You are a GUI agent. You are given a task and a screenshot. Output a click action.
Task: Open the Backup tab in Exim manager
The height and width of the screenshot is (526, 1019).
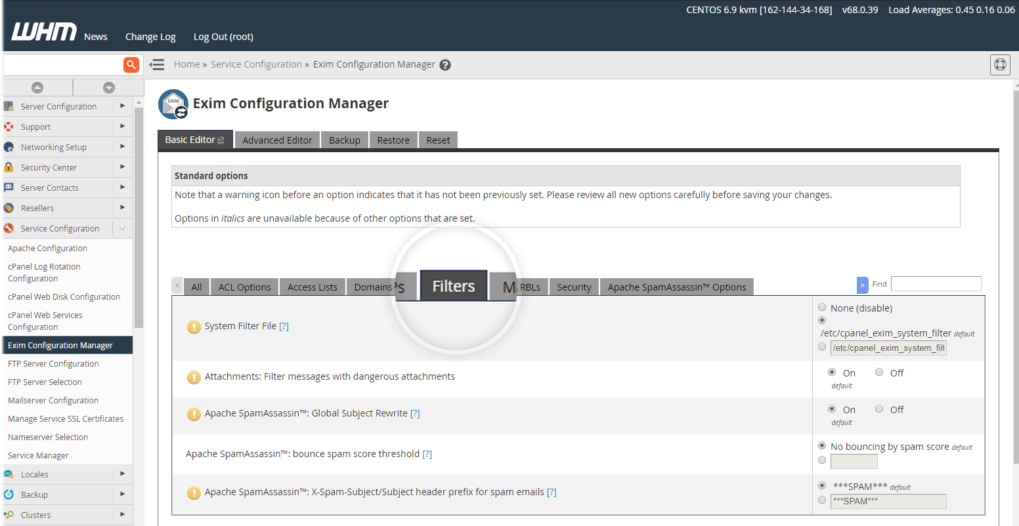click(x=345, y=140)
